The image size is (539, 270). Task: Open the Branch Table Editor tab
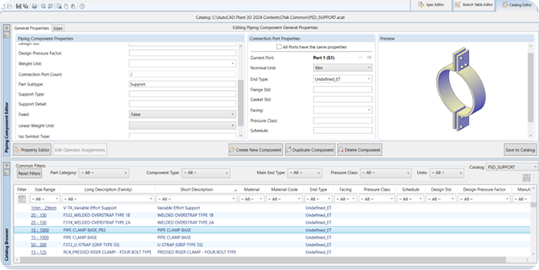(474, 5)
